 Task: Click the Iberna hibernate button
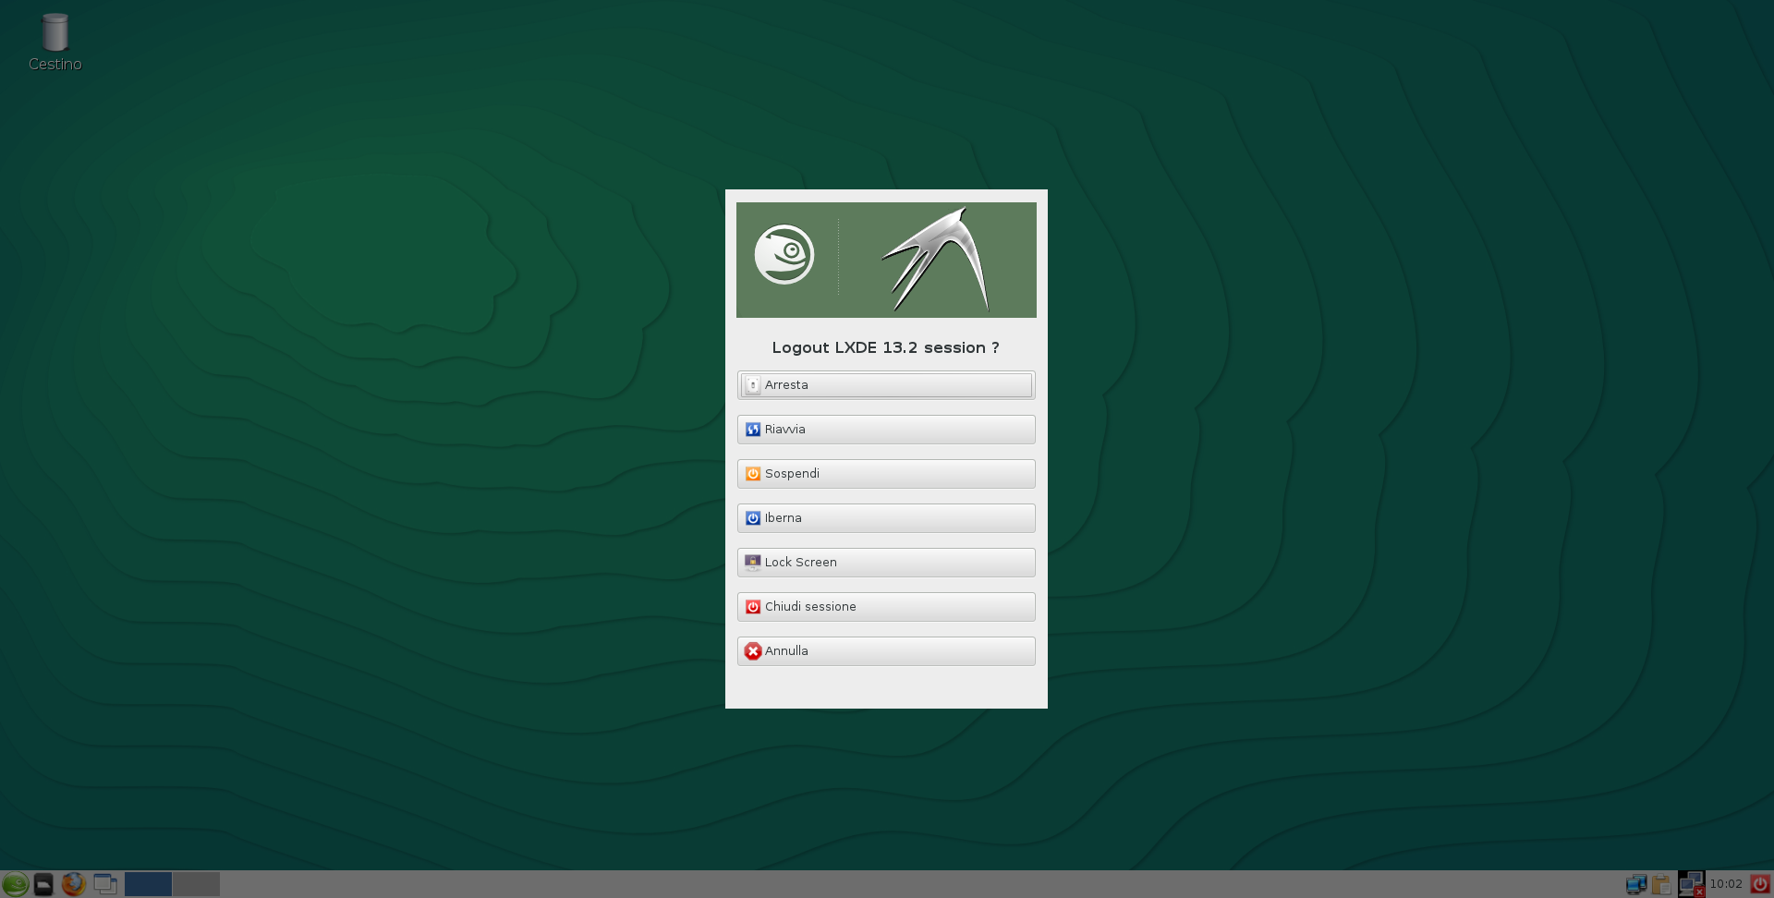tap(886, 518)
